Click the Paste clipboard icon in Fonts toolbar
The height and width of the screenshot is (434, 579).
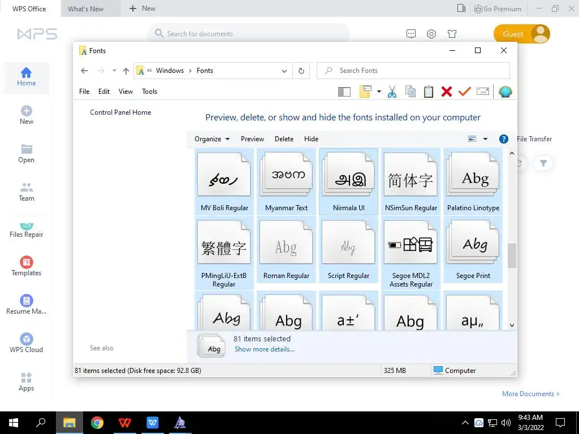tap(429, 92)
